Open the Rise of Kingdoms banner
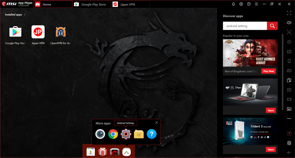 250,53
